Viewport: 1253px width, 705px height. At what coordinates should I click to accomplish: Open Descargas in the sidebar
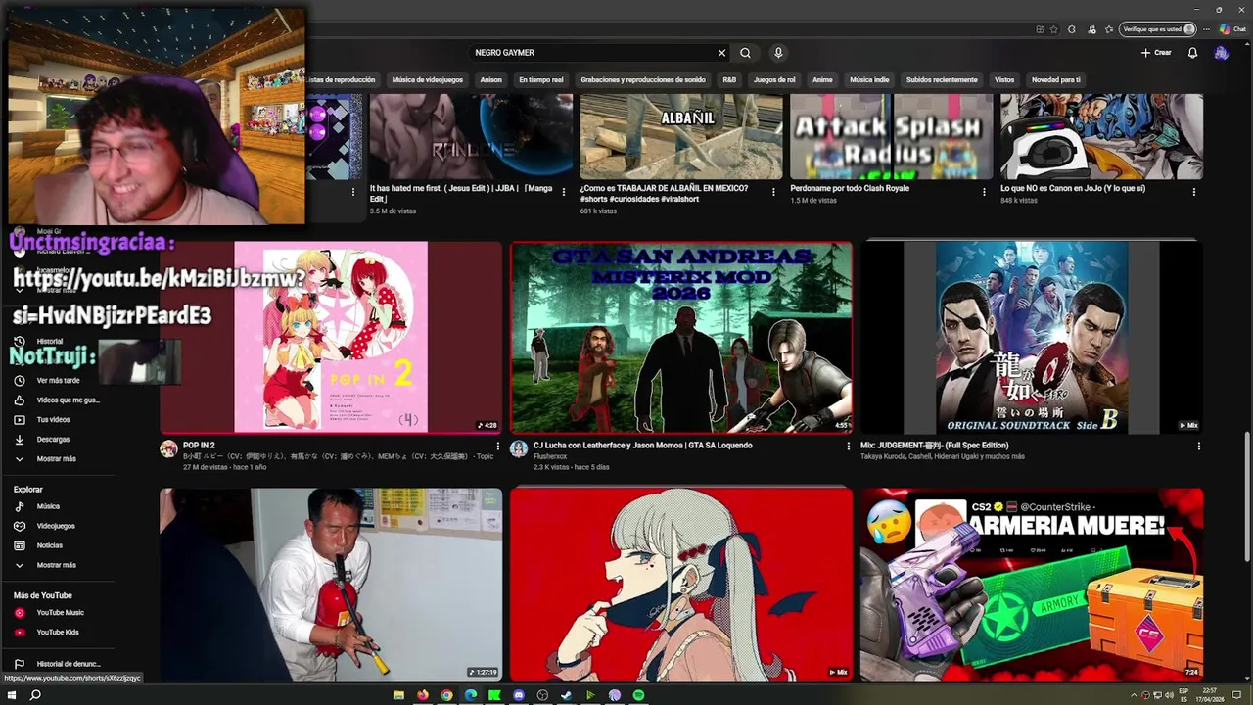57,439
